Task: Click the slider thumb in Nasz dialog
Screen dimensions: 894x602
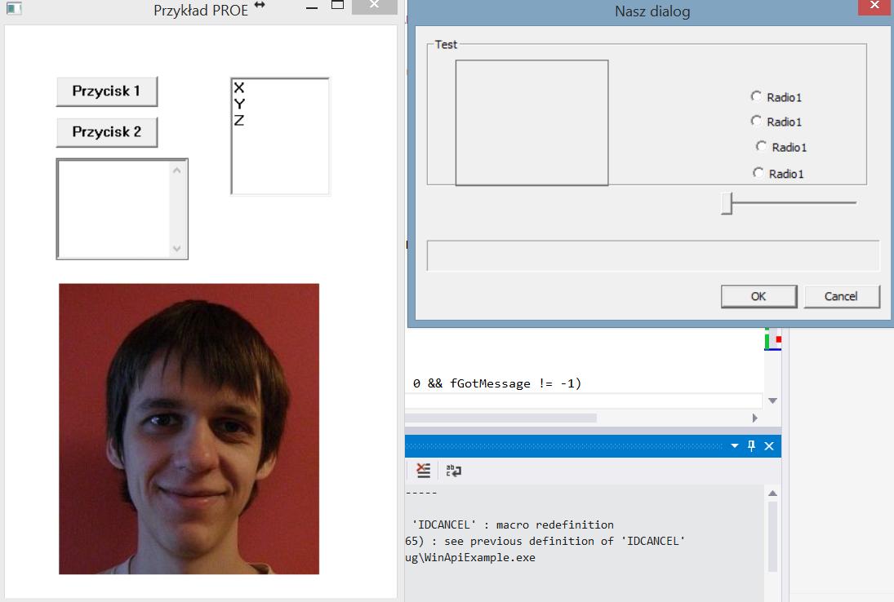Action: coord(727,203)
